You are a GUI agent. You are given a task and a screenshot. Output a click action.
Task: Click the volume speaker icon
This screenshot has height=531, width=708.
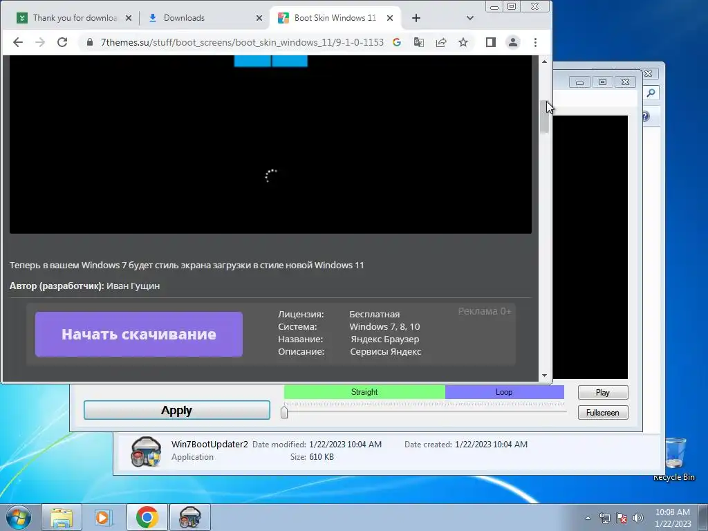pyautogui.click(x=638, y=518)
